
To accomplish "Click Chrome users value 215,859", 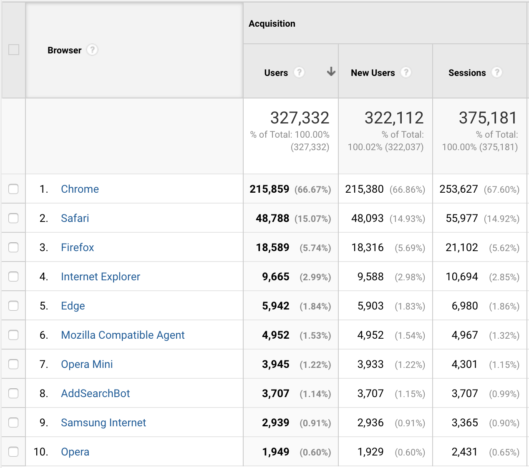I will tap(270, 189).
